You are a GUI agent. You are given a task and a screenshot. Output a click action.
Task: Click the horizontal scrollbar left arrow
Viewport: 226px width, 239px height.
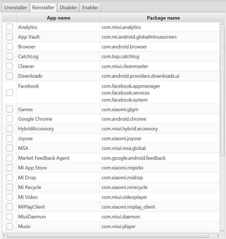4,235
